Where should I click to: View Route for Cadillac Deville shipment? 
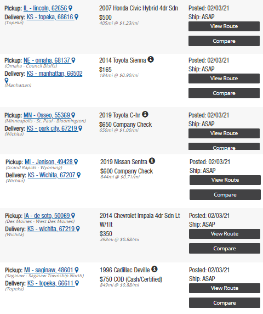pyautogui.click(x=225, y=288)
